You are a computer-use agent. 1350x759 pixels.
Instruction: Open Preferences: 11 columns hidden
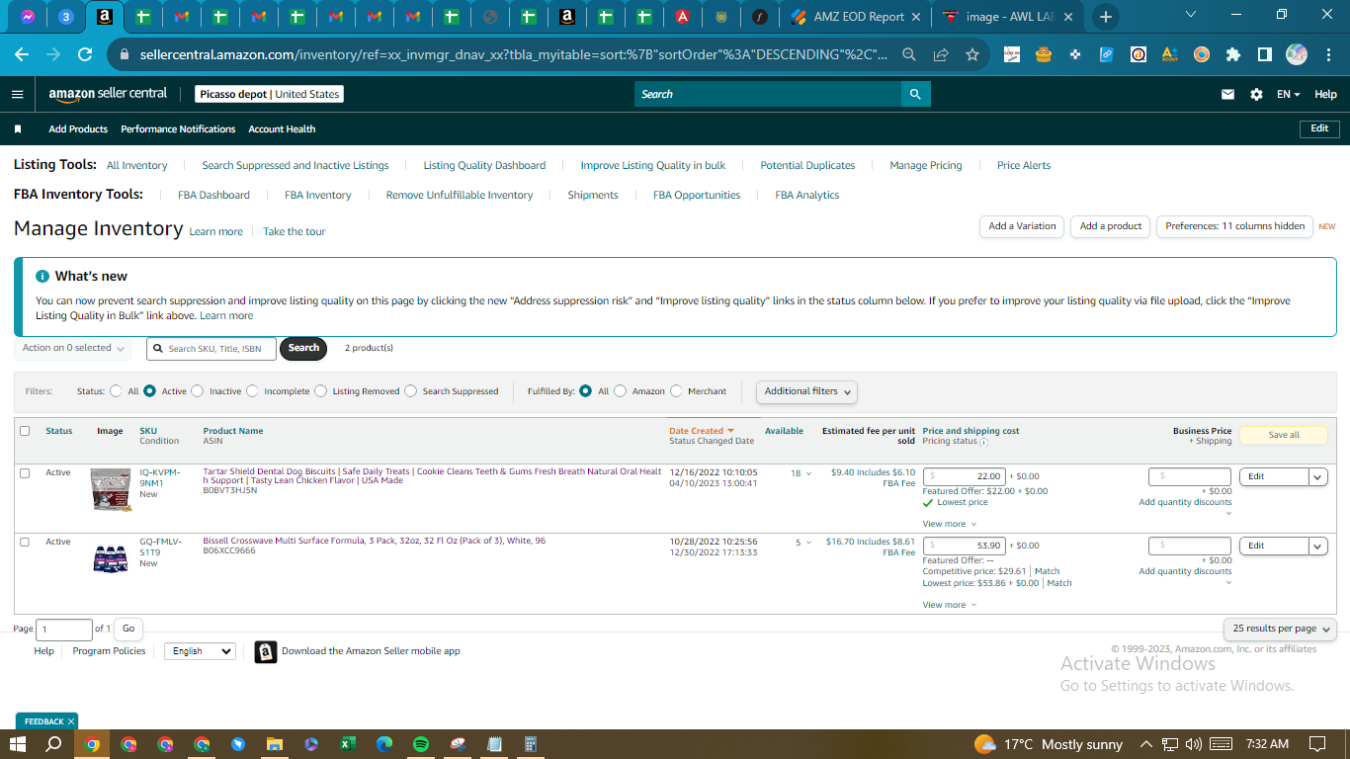(1234, 226)
